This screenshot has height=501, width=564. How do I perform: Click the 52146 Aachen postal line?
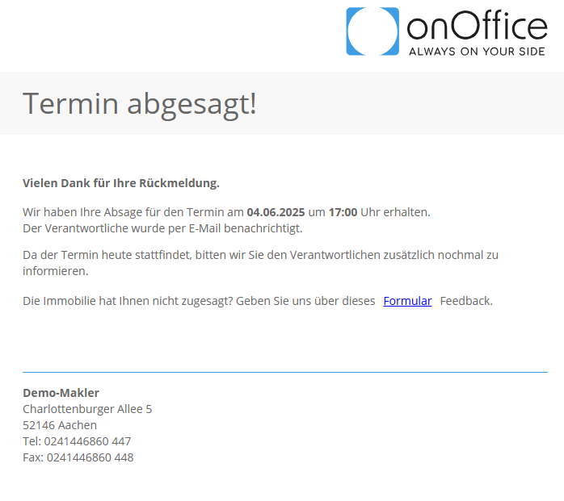tap(60, 425)
